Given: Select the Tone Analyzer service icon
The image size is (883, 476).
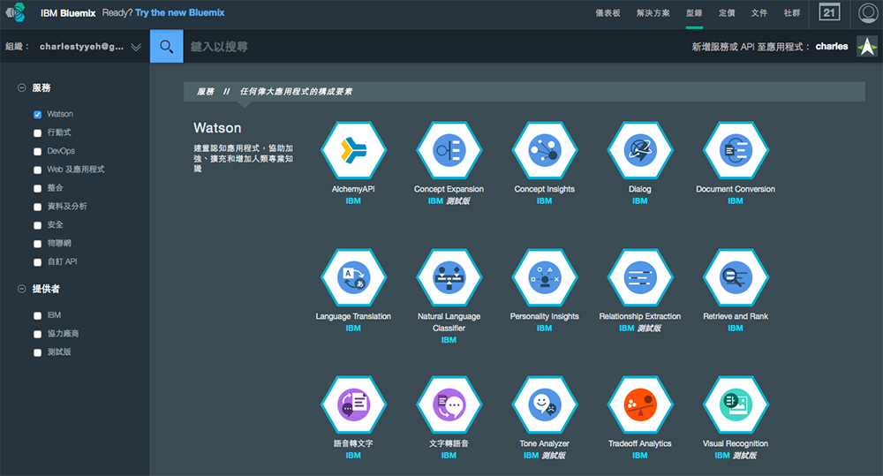Looking at the screenshot, I should [544, 404].
